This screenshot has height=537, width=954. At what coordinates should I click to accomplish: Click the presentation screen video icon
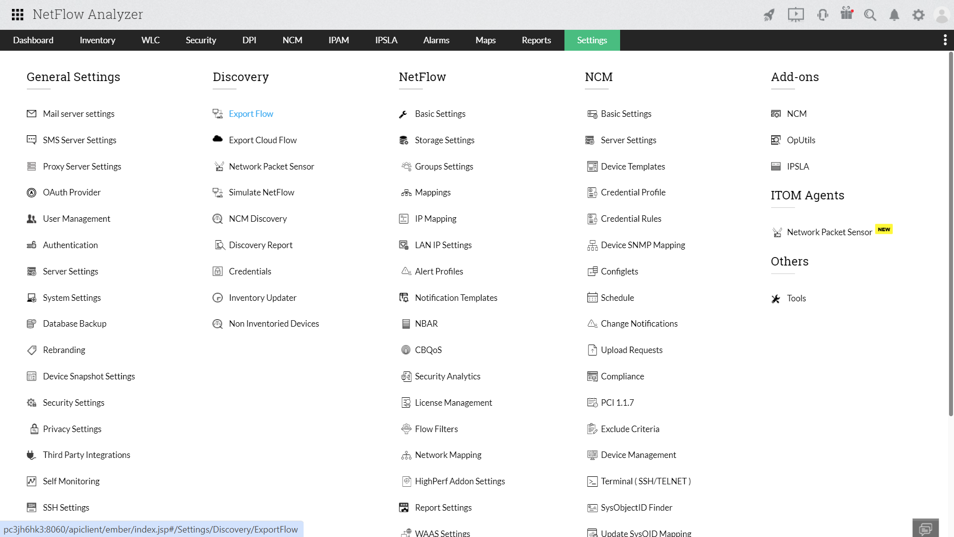795,15
